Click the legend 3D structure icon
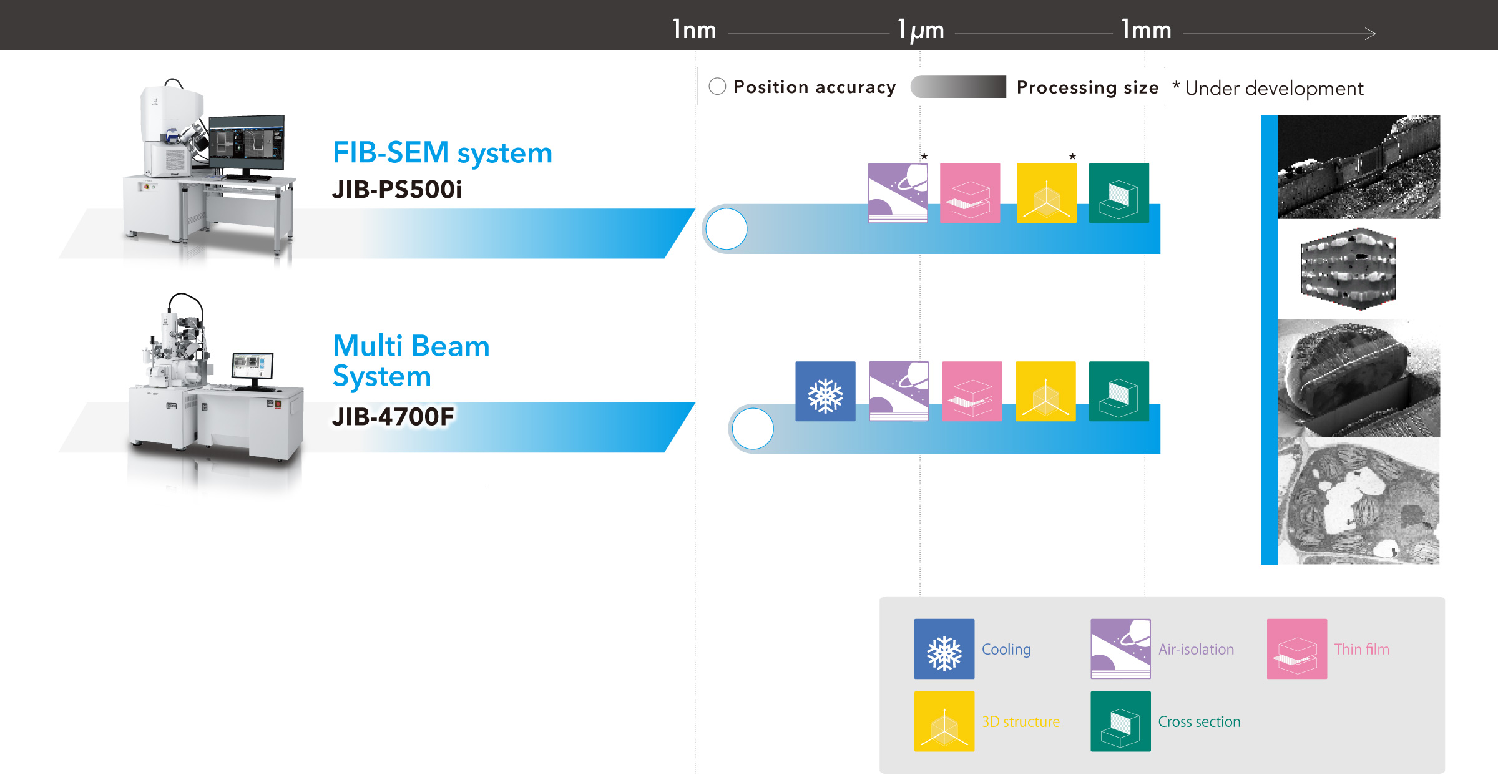 tap(944, 721)
